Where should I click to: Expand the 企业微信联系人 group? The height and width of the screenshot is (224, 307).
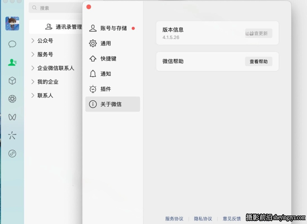33,68
